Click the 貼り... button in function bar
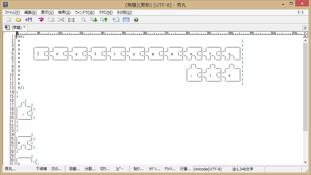 tap(138, 169)
